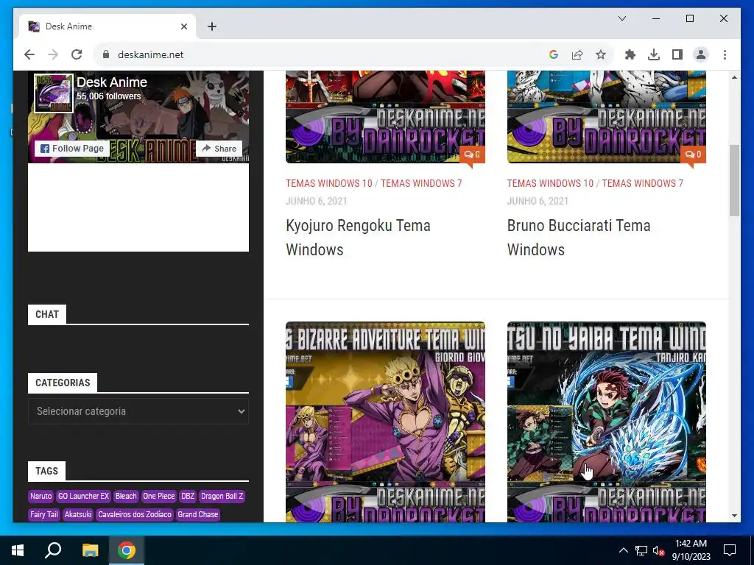Share this page icon in address bar
This screenshot has height=565, width=754.
[577, 54]
